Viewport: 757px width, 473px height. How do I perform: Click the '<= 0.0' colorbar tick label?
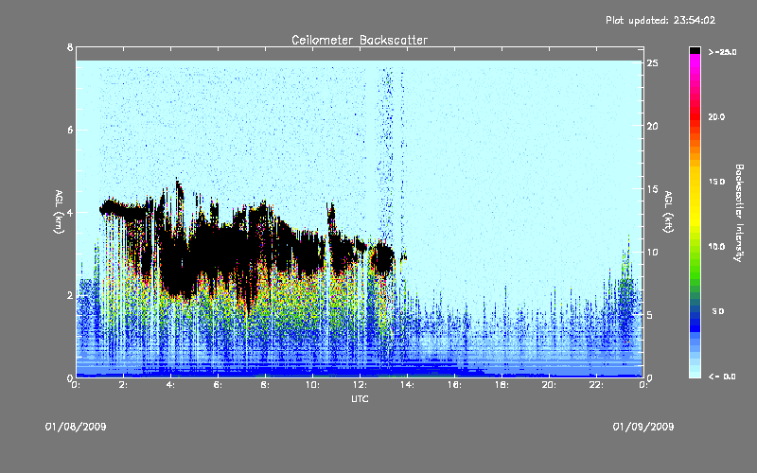[722, 377]
